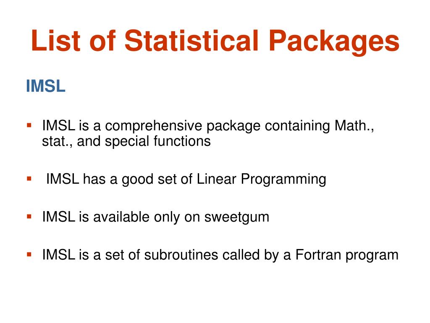The height and width of the screenshot is (323, 430).
Task: Select the text IMSL has a good set
Action: pos(112,179)
